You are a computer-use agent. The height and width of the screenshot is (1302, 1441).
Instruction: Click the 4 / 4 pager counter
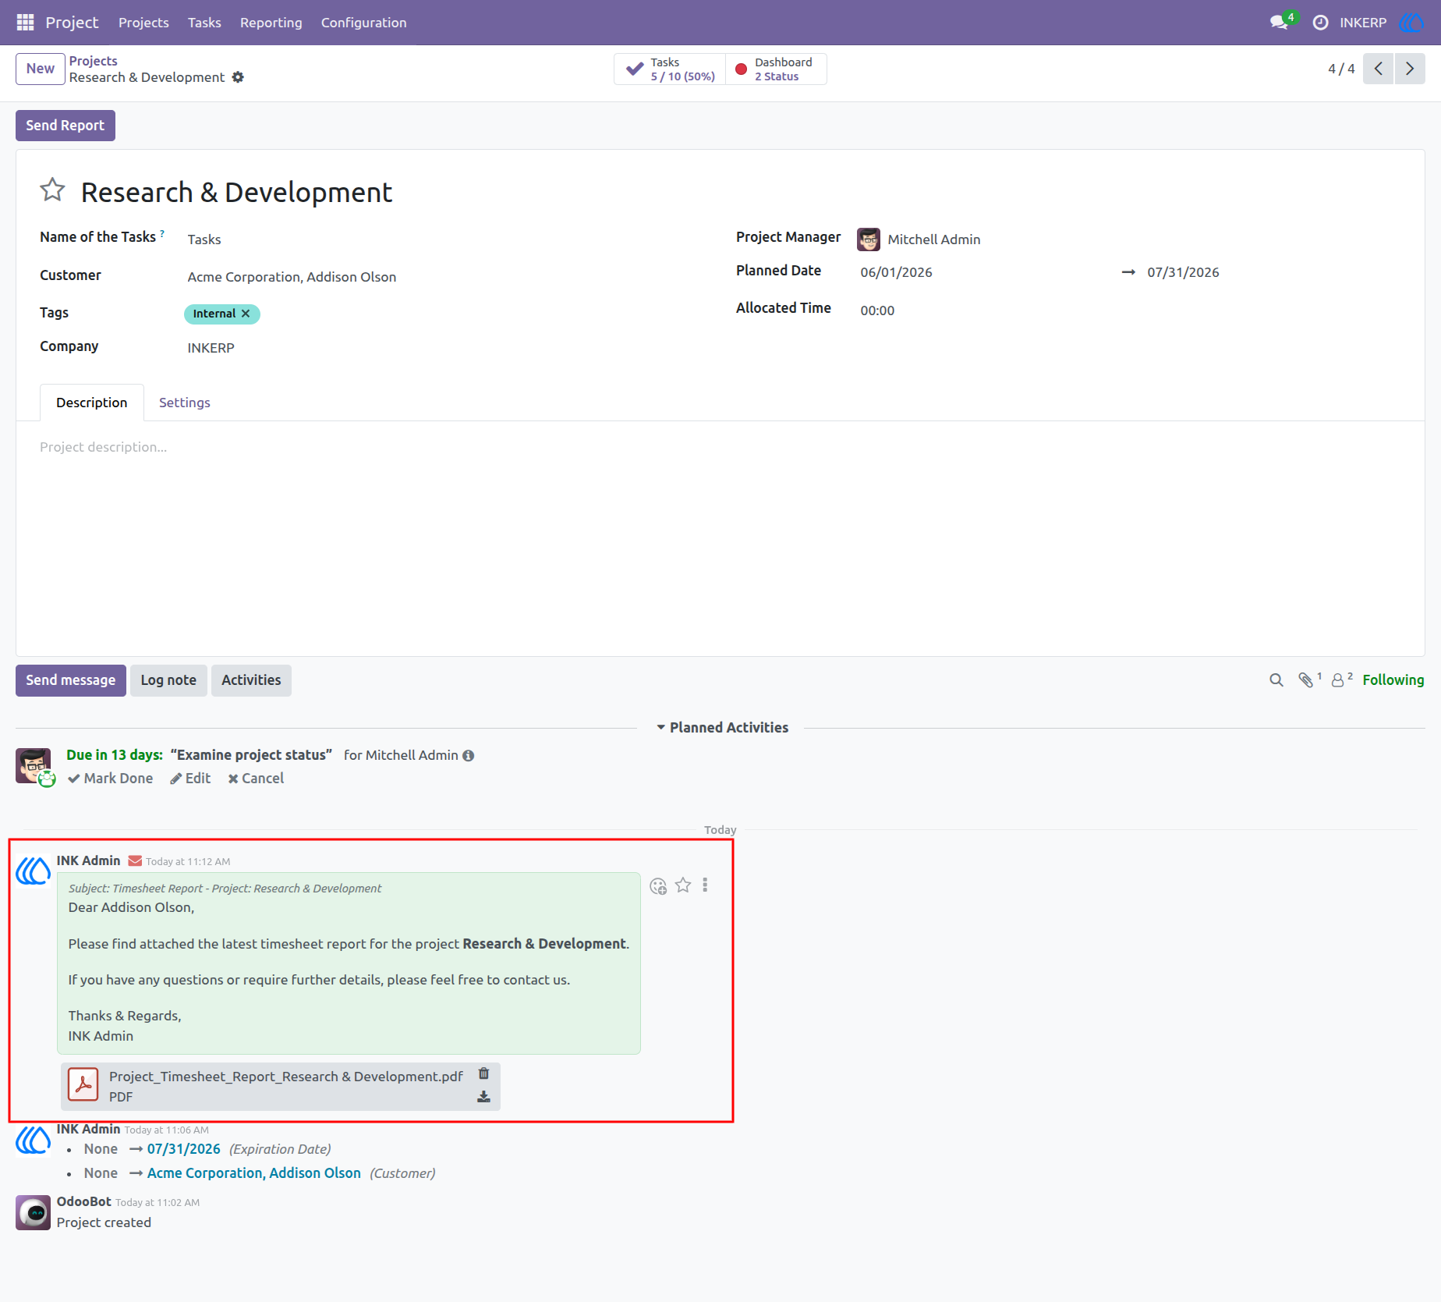(x=1341, y=69)
